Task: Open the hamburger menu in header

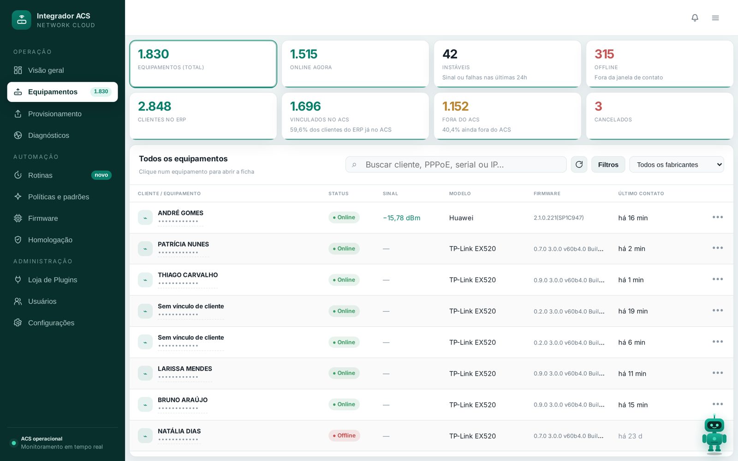Action: click(715, 18)
